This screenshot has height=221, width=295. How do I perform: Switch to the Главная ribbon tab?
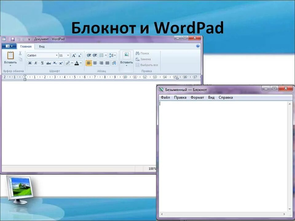tap(26, 46)
